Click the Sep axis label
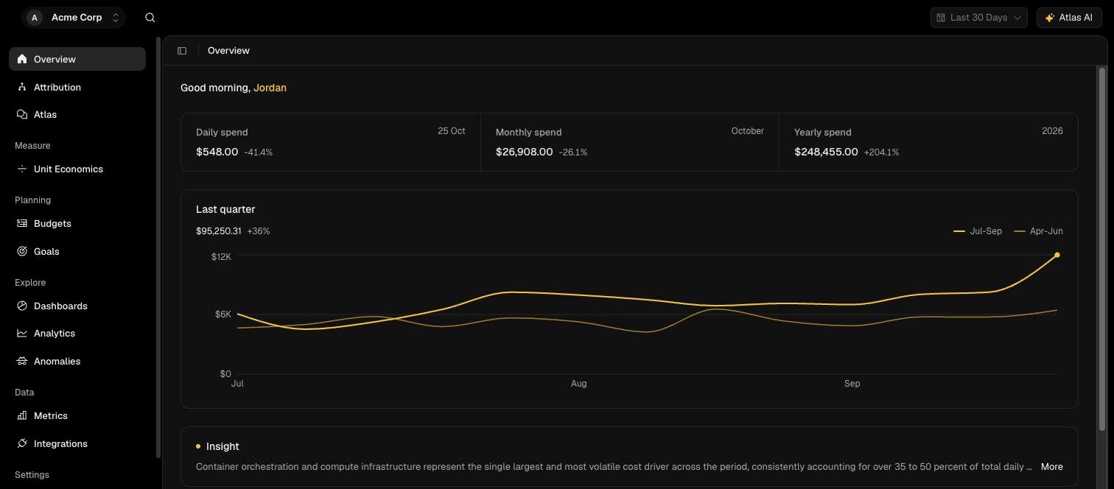This screenshot has width=1114, height=489. point(852,384)
